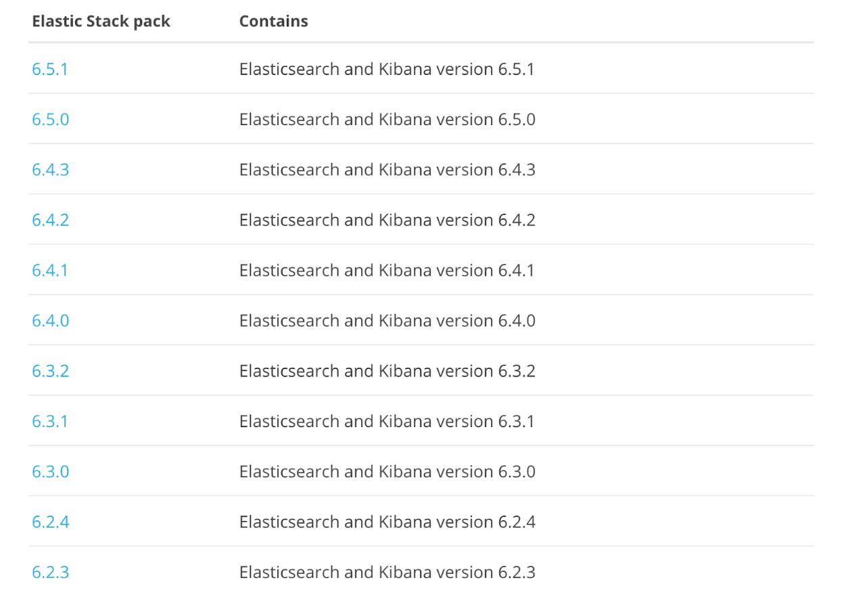Open the 6.4.0 version link

[x=51, y=320]
